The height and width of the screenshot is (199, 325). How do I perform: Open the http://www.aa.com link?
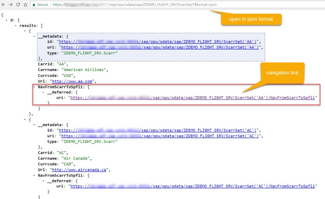pyautogui.click(x=72, y=82)
